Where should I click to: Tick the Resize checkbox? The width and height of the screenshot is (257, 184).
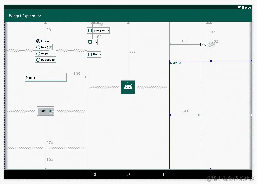94,54
